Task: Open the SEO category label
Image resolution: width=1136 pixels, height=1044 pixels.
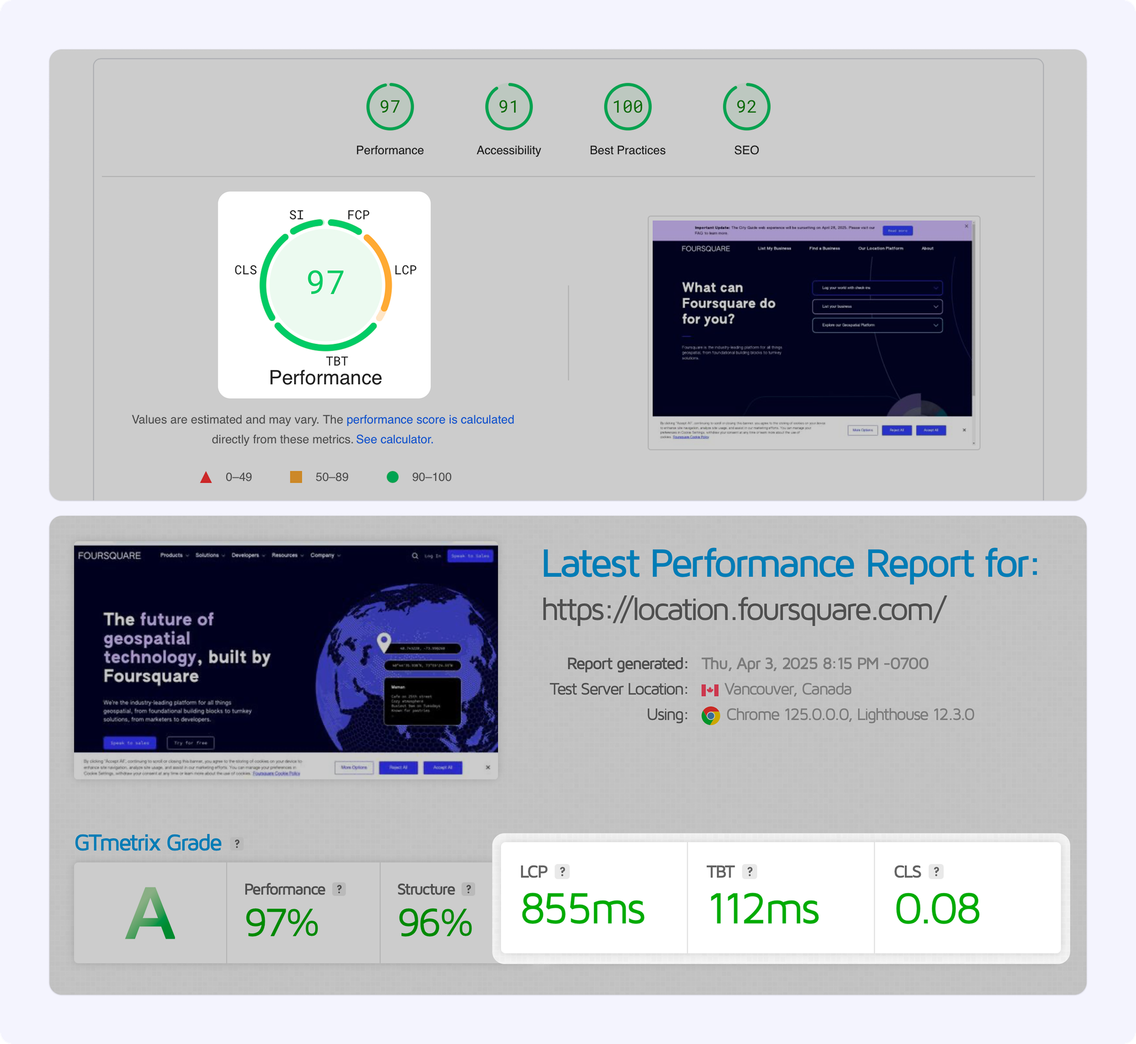Action: coord(746,150)
